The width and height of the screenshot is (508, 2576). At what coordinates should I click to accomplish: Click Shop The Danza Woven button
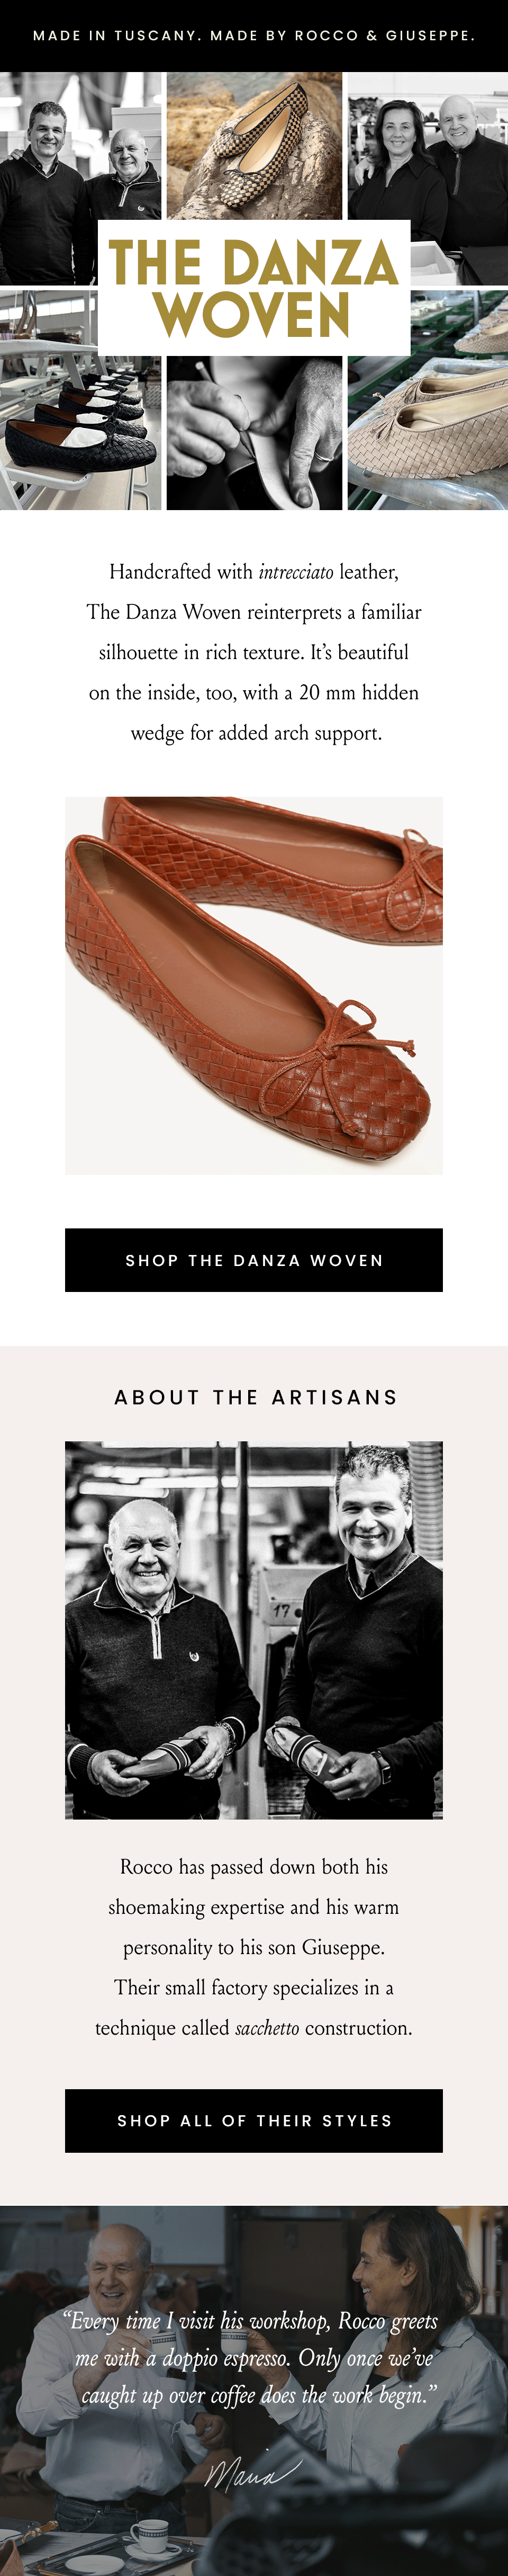pyautogui.click(x=253, y=1260)
